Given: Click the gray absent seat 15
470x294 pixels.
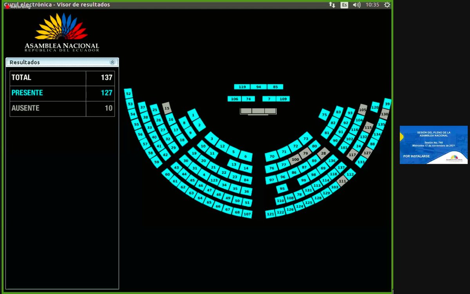Looking at the screenshot, I should [x=167, y=108].
